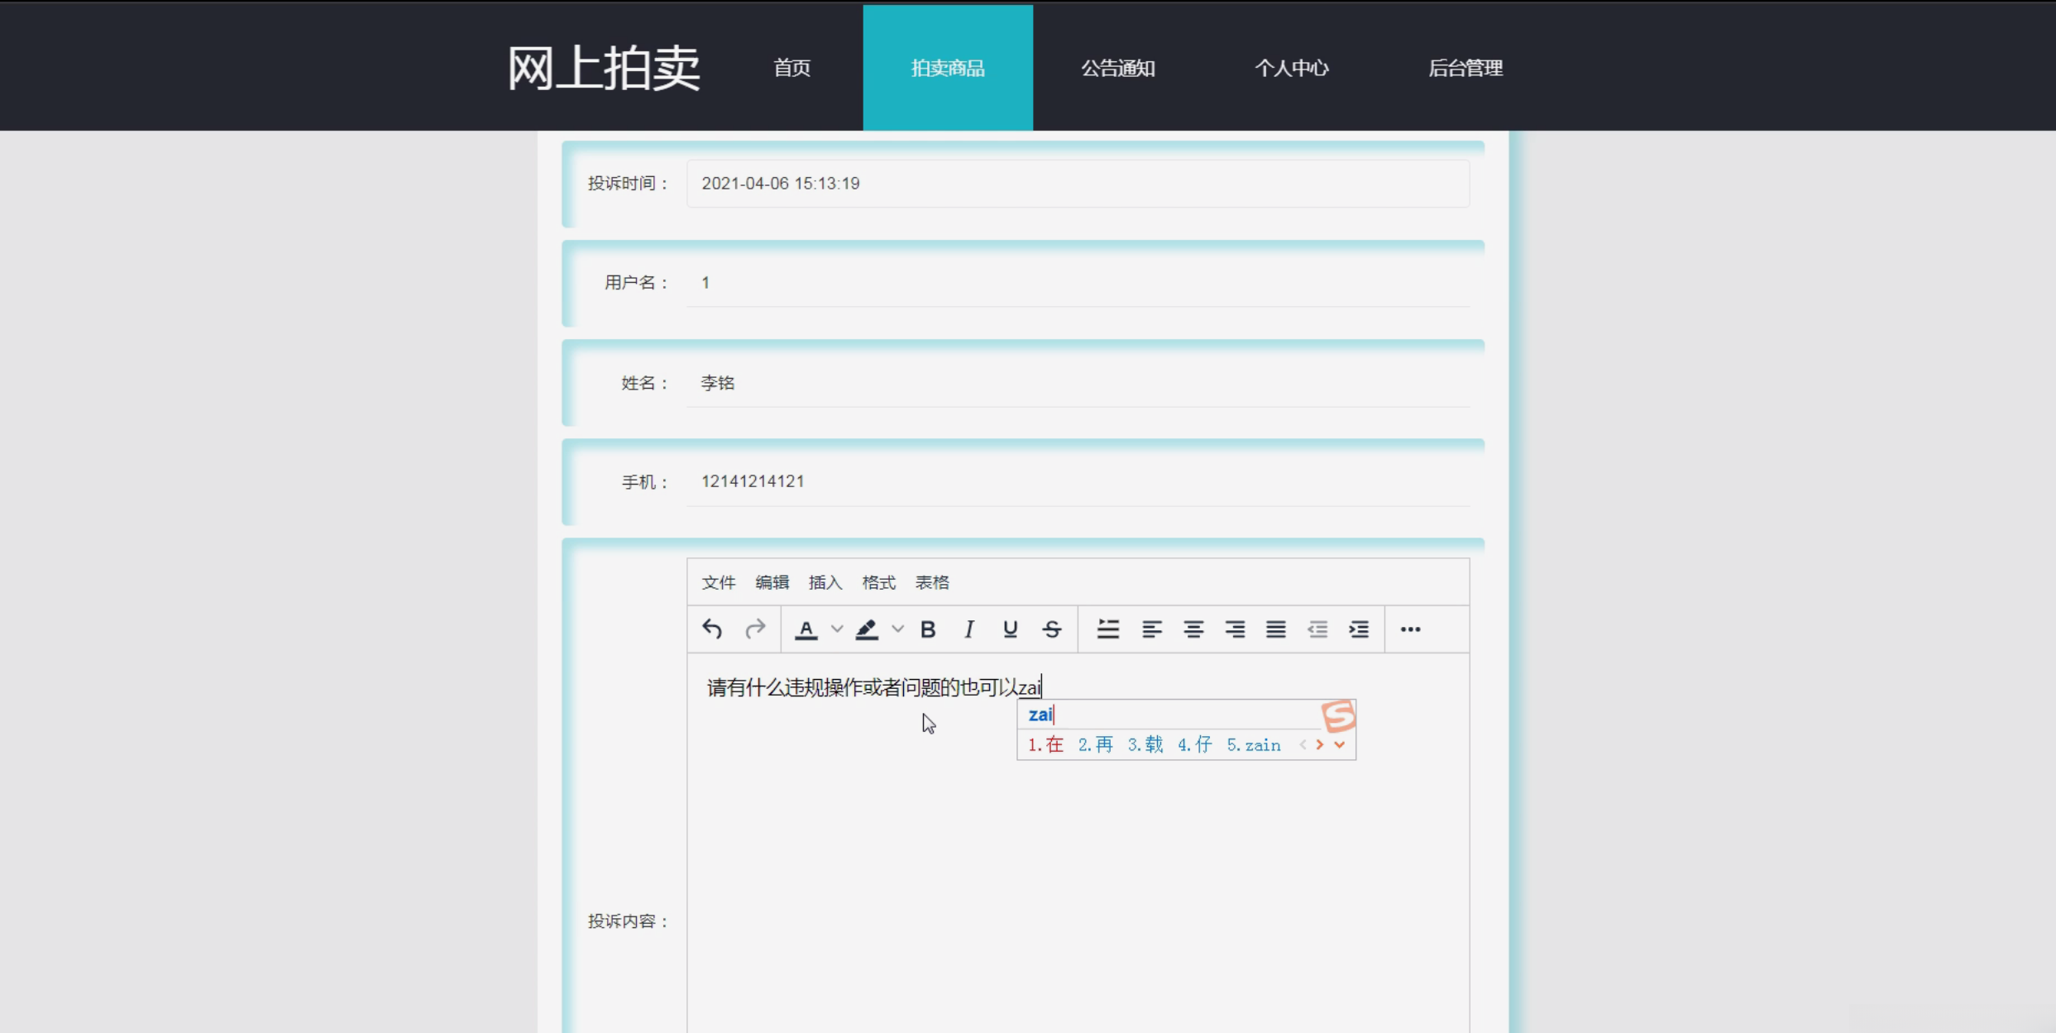
Task: Decrease the paragraph indent
Action: coord(1317,629)
